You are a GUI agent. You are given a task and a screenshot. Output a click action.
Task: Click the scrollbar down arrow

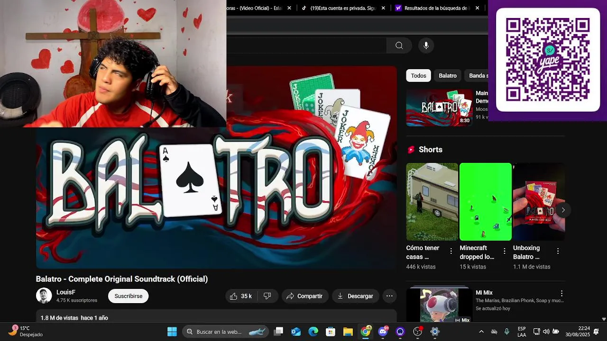pyautogui.click(x=604, y=319)
